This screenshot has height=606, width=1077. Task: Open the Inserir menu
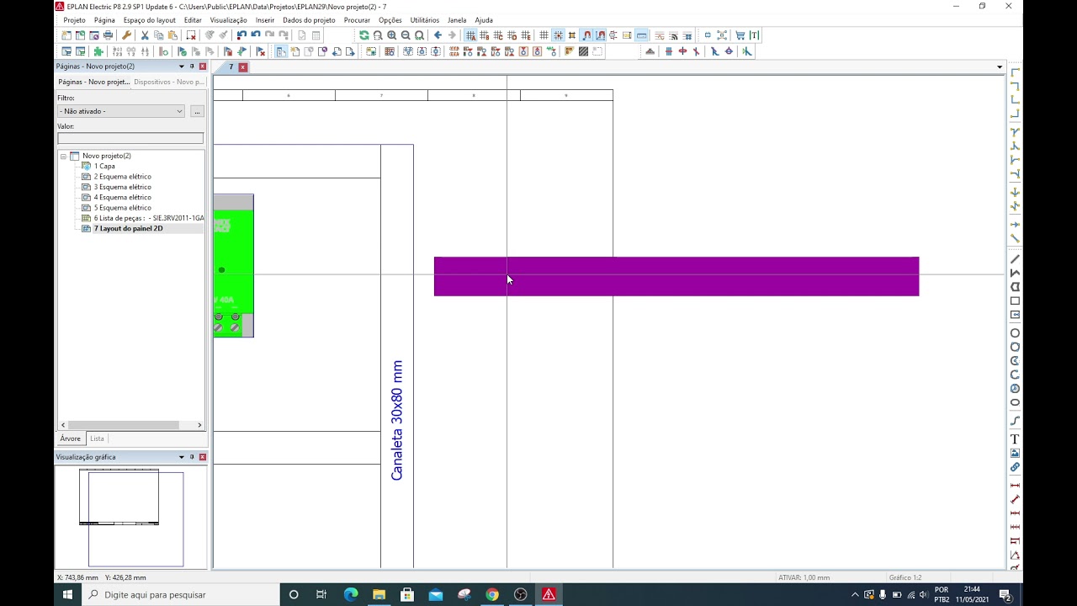[x=265, y=19]
